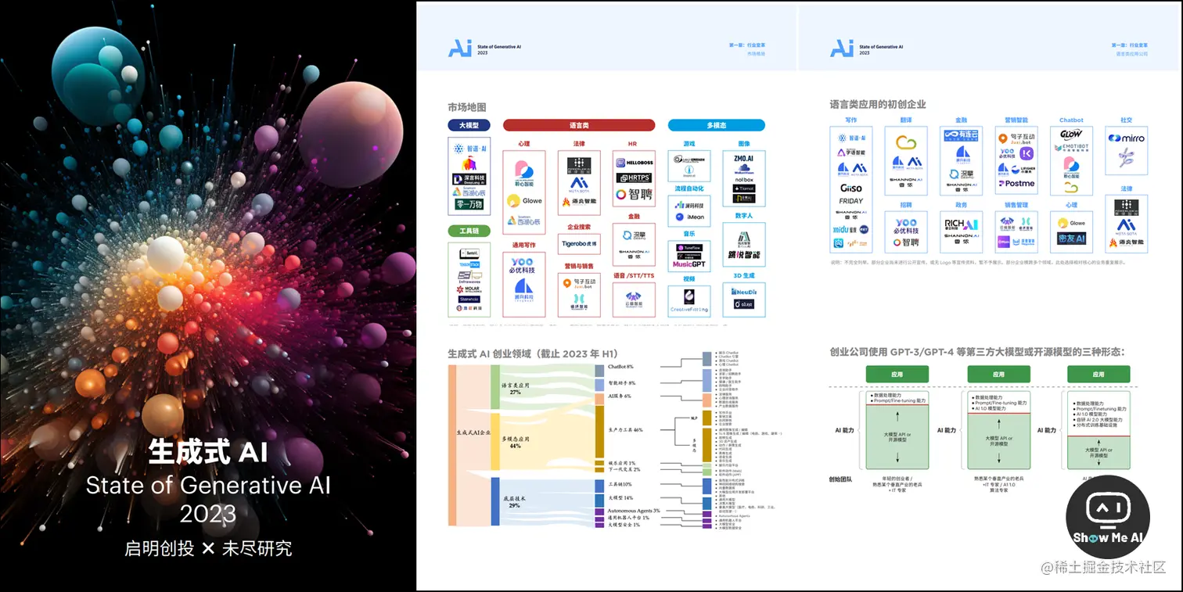Click the 通用写作 category label

[524, 245]
